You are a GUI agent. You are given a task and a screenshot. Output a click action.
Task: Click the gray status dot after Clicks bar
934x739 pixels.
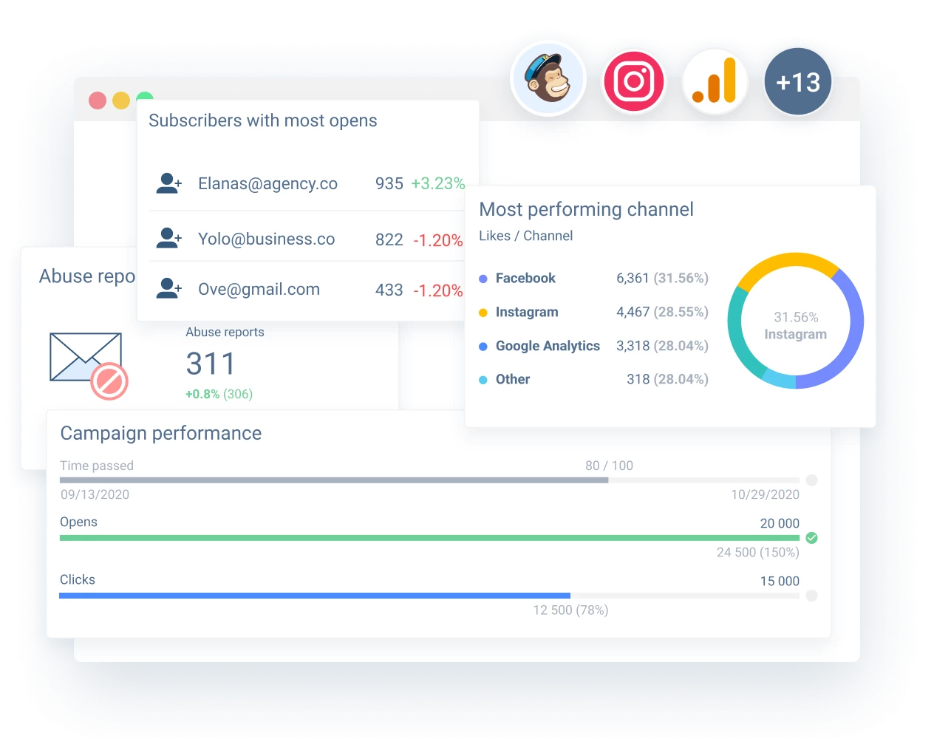(x=811, y=596)
